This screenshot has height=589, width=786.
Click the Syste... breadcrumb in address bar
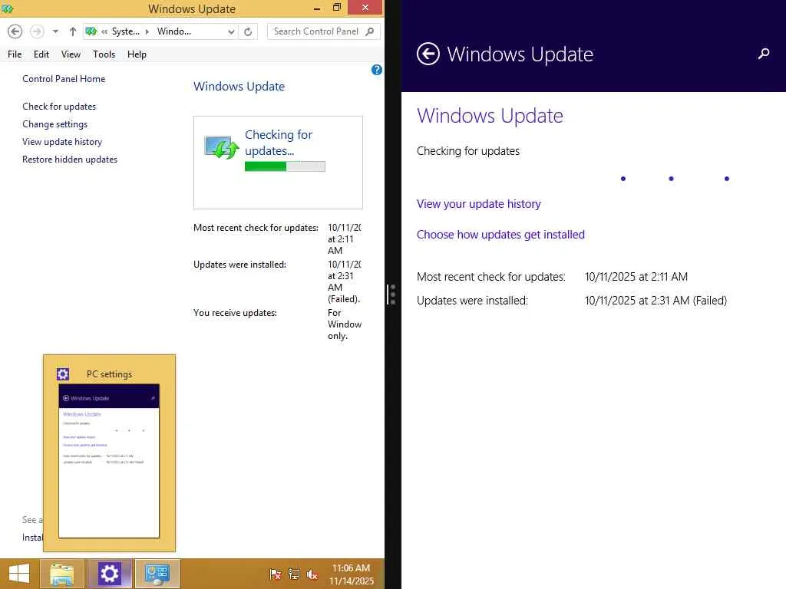click(125, 31)
